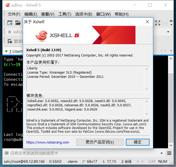Click the 更改产品密钥(E) button
Viewport: 176px width, 167px height.
pyautogui.click(x=100, y=142)
